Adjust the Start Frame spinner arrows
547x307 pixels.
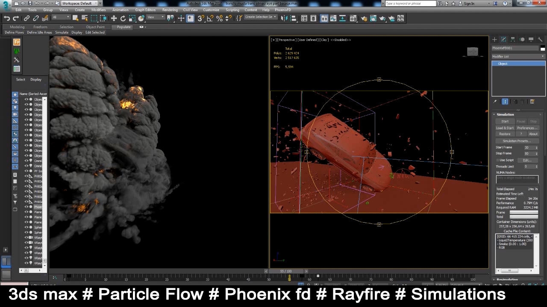[536, 148]
